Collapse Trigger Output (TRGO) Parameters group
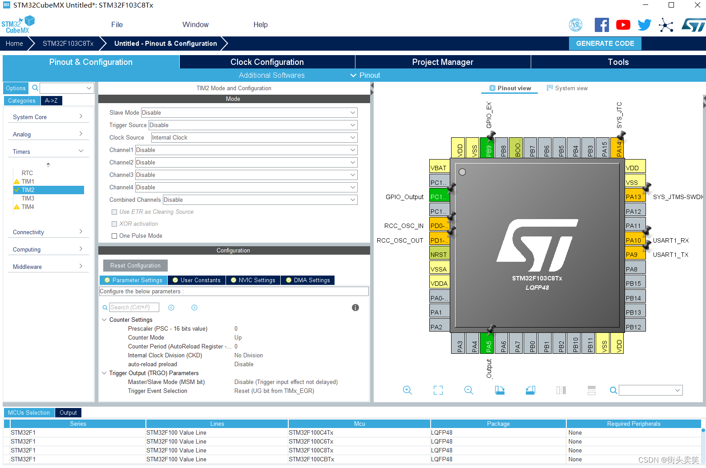Screen dimensions: 706x468 (x=104, y=373)
